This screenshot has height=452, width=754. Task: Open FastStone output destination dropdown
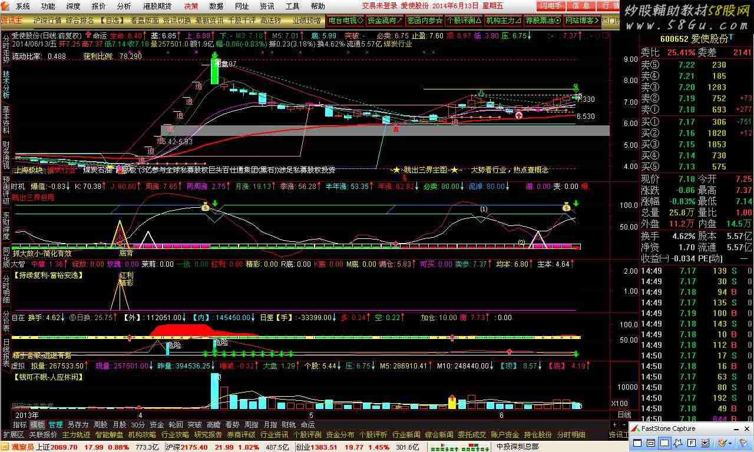pos(730,443)
